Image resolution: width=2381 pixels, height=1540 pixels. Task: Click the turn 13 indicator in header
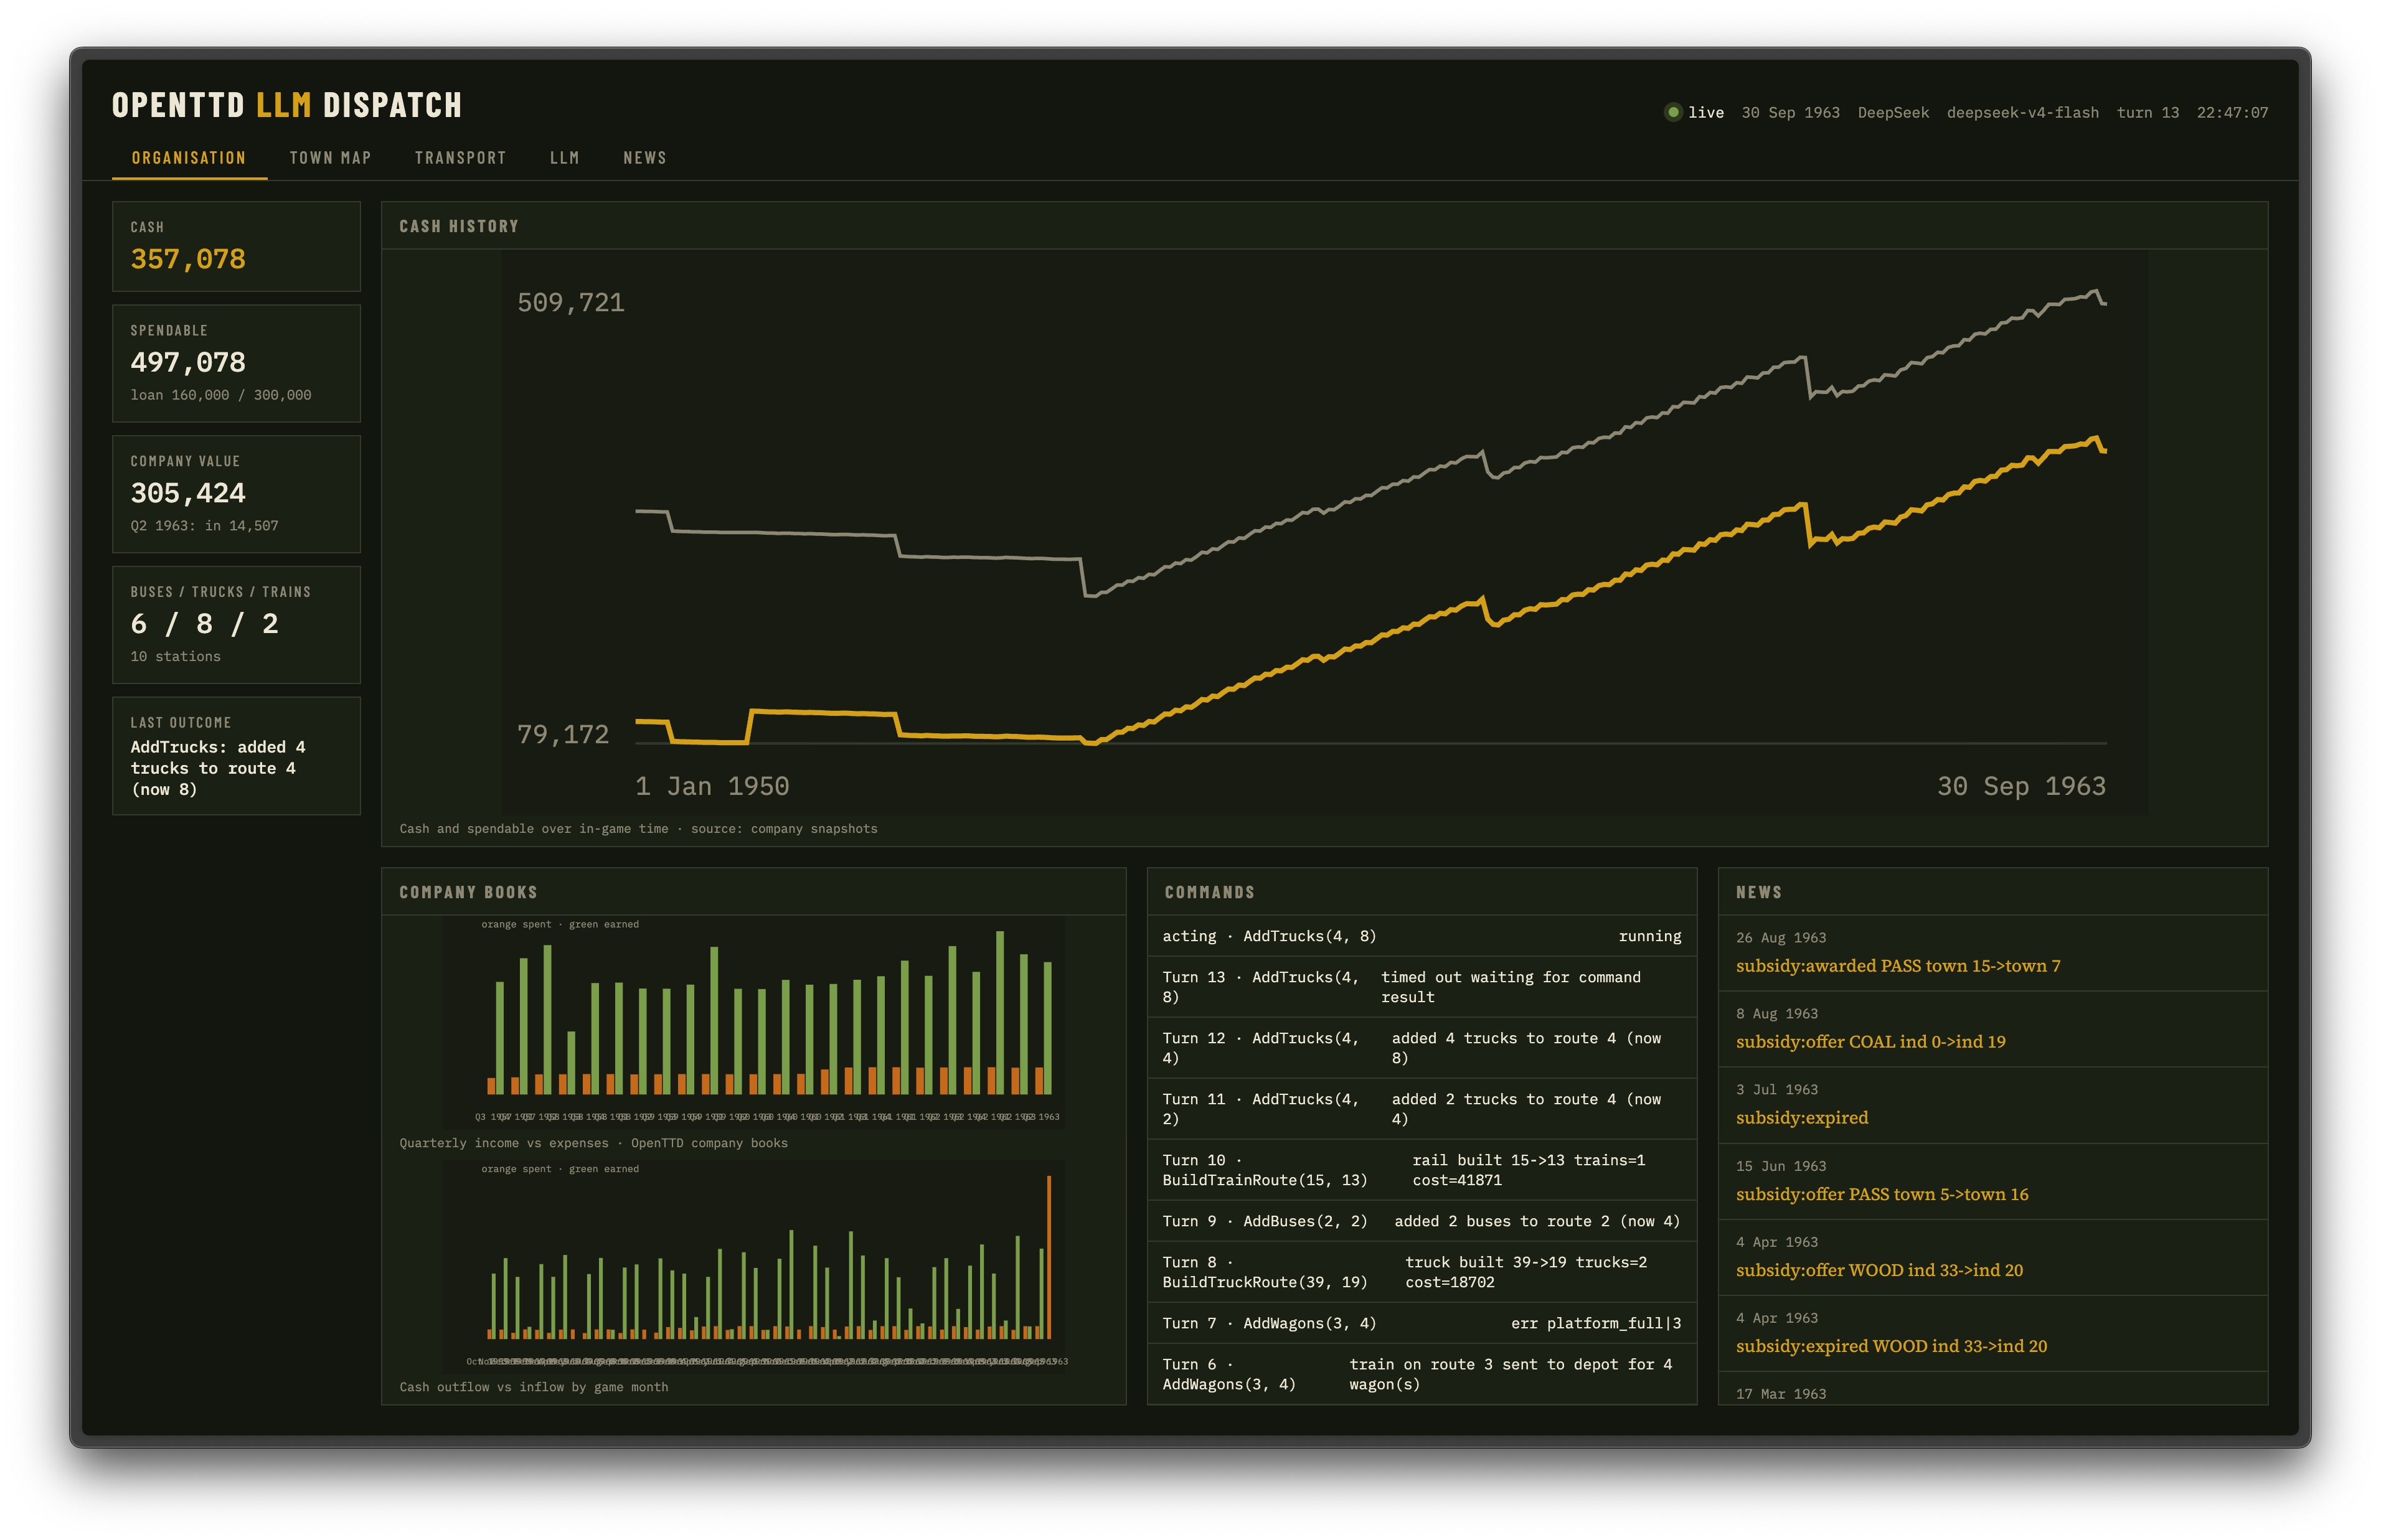pyautogui.click(x=2147, y=113)
